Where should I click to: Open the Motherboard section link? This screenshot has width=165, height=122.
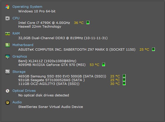[23, 45]
